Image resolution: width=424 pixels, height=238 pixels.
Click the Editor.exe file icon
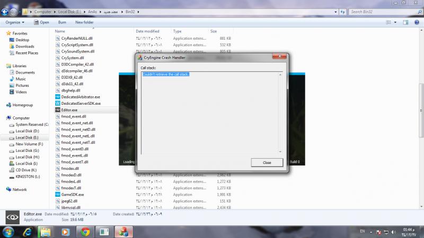click(58, 110)
